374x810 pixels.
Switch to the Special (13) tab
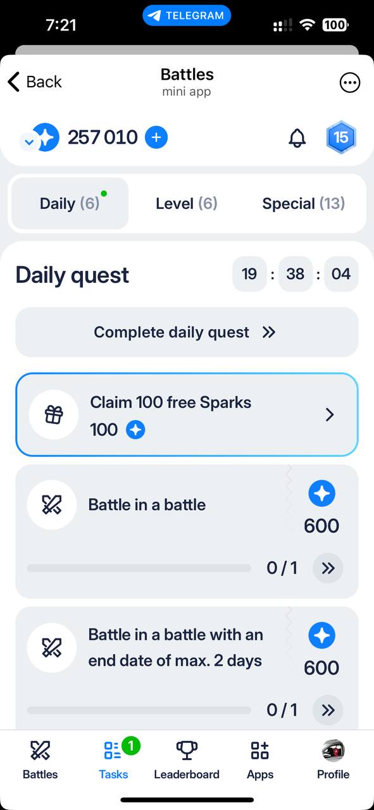304,204
